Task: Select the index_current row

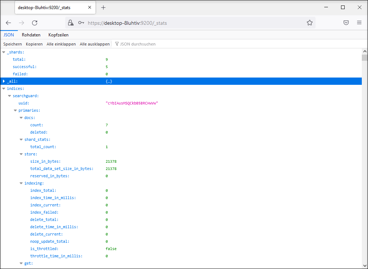Action: coord(181,205)
